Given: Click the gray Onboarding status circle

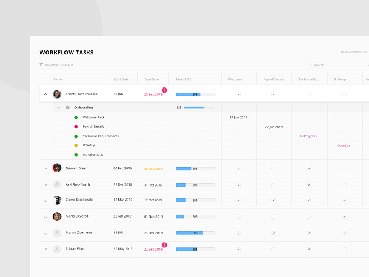Looking at the screenshot, I should [x=67, y=108].
